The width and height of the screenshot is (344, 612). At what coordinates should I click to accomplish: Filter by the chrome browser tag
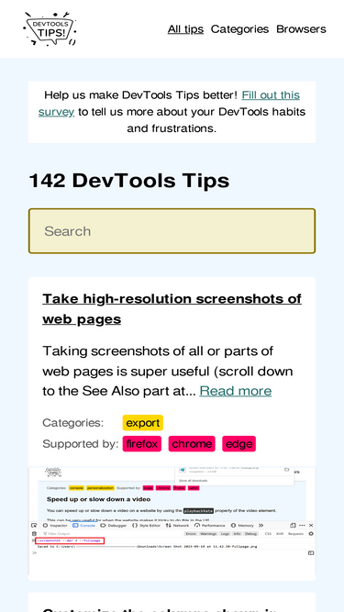192,444
